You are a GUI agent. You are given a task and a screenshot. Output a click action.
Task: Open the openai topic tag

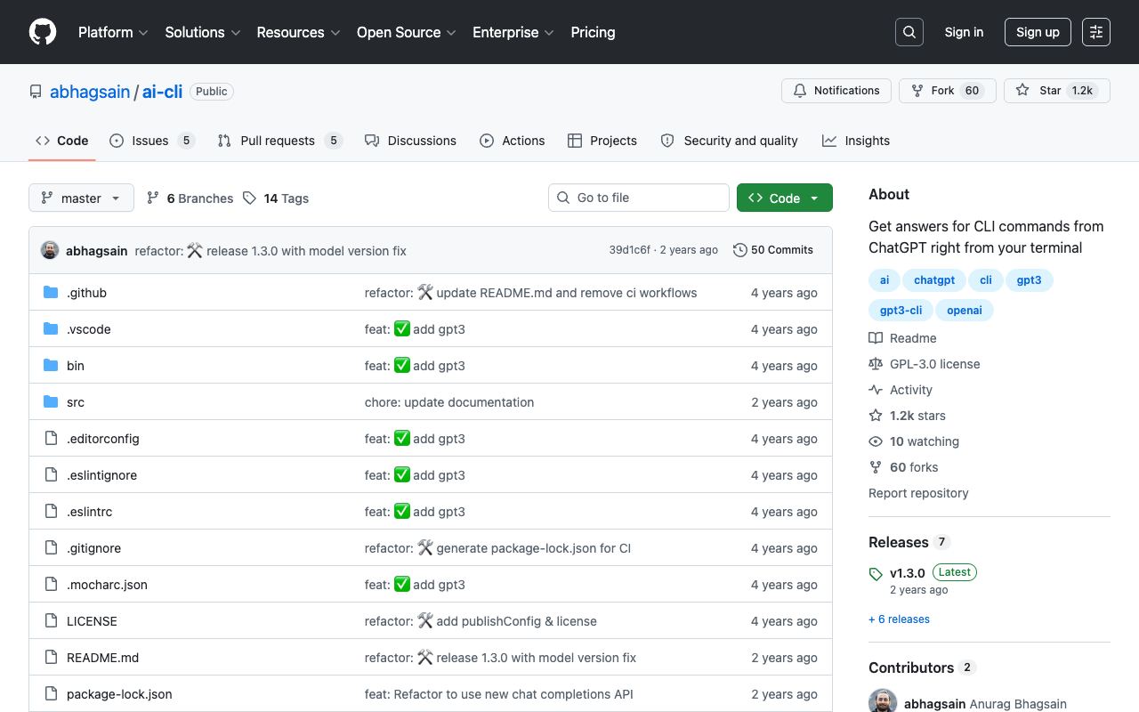pyautogui.click(x=965, y=311)
